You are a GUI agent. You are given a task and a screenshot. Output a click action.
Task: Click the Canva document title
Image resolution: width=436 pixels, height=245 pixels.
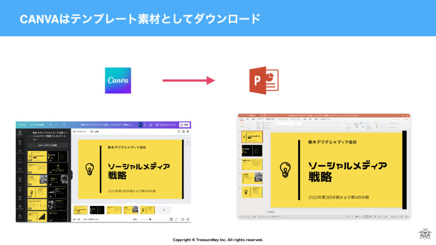pyautogui.click(x=107, y=125)
